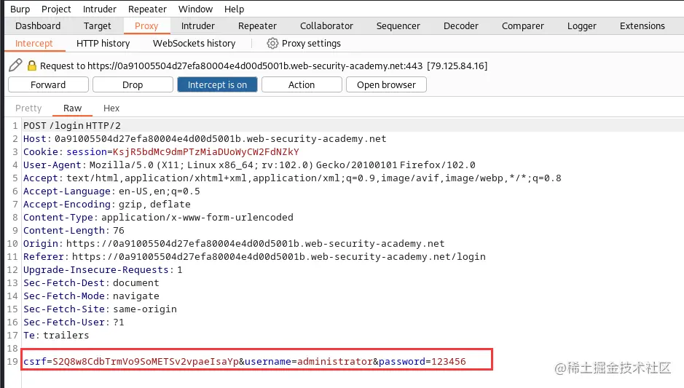Open the Action menu button
This screenshot has width=684, height=388.
coord(302,84)
